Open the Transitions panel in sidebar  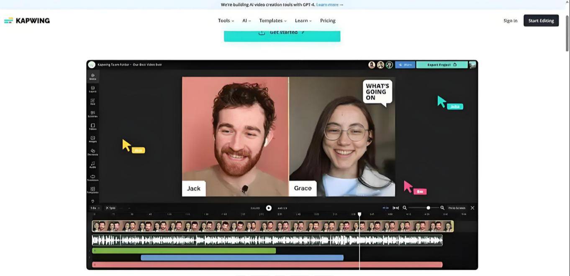click(92, 177)
